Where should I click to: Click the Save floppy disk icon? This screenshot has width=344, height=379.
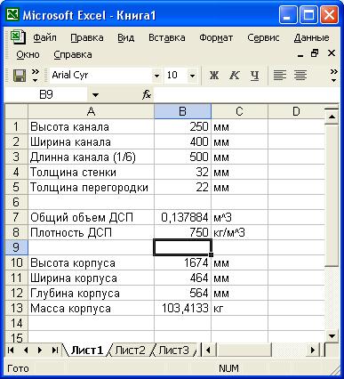[x=20, y=76]
